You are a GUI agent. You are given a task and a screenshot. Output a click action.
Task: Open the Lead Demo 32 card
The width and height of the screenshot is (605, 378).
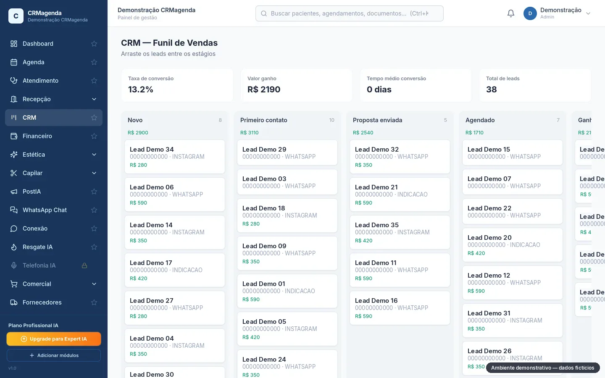[400, 157]
